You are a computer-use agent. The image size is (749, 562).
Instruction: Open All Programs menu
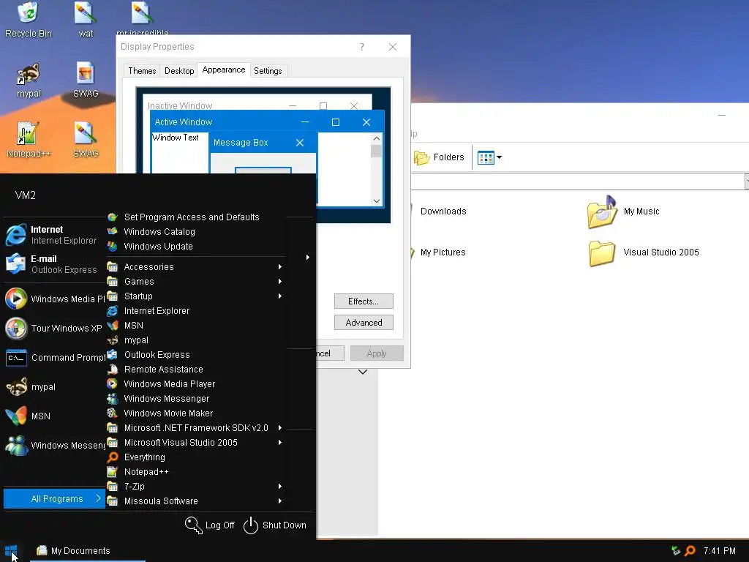coord(54,498)
